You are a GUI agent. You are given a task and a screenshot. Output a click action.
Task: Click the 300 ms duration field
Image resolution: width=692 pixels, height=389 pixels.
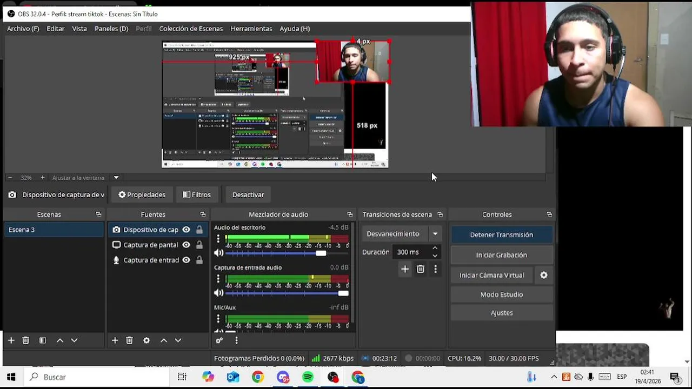click(412, 252)
